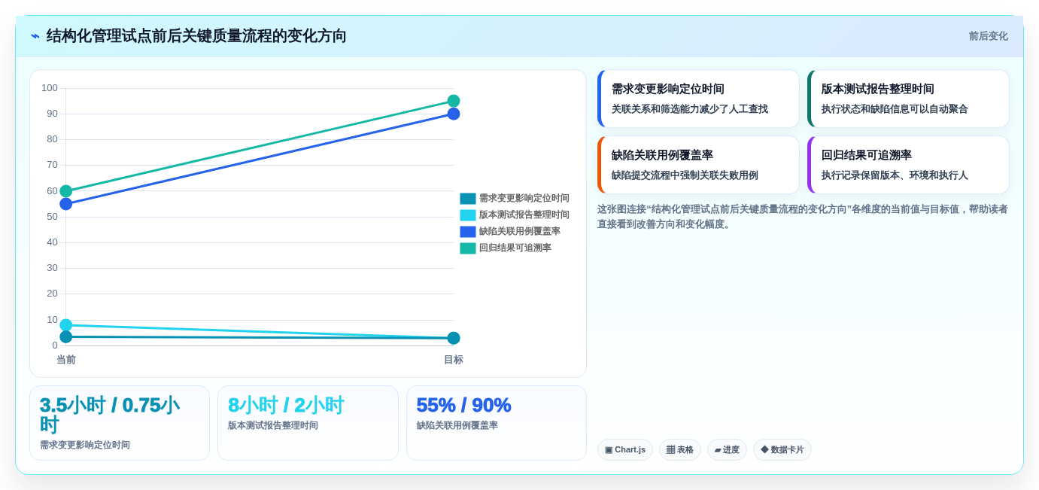Image resolution: width=1039 pixels, height=490 pixels.
Task: Click the bar icon on 进度 tag
Action: click(x=718, y=450)
